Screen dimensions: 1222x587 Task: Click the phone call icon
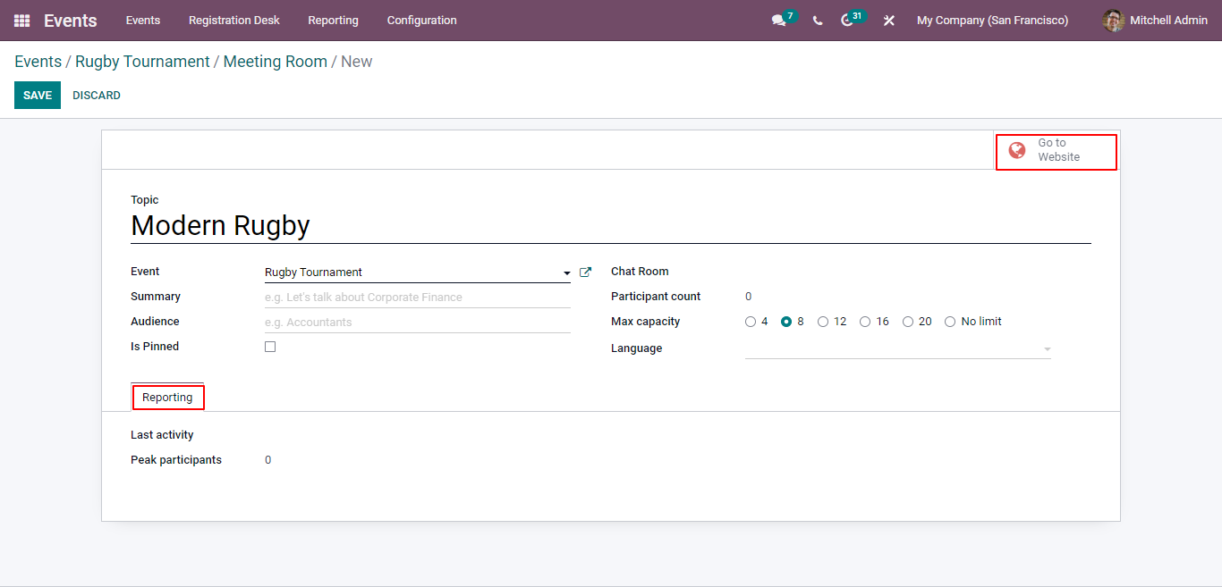pyautogui.click(x=818, y=21)
